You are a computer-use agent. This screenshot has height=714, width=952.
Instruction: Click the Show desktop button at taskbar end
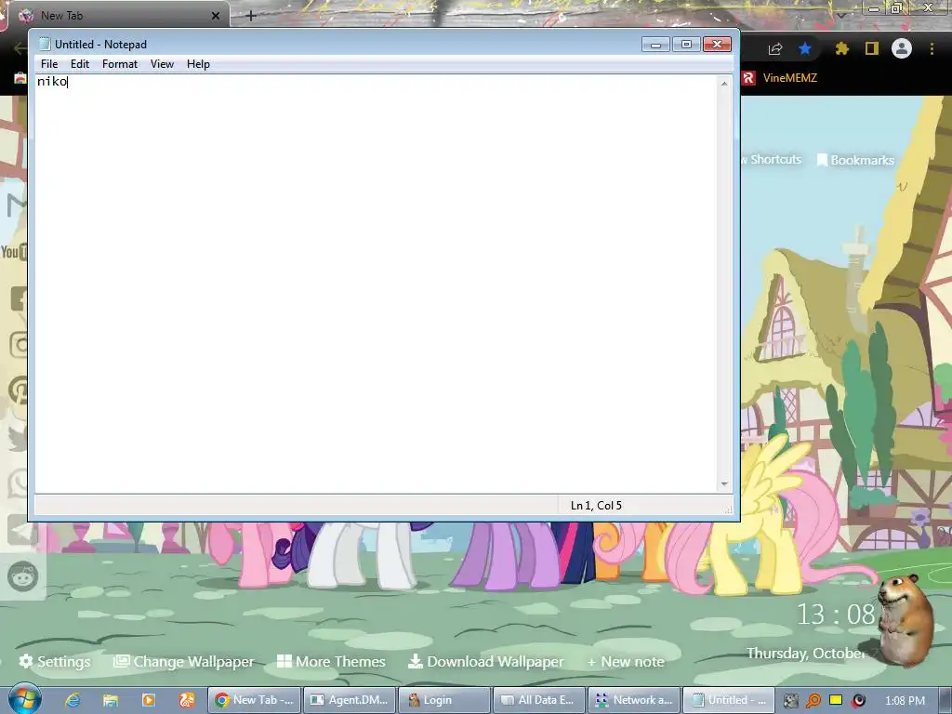click(x=945, y=700)
